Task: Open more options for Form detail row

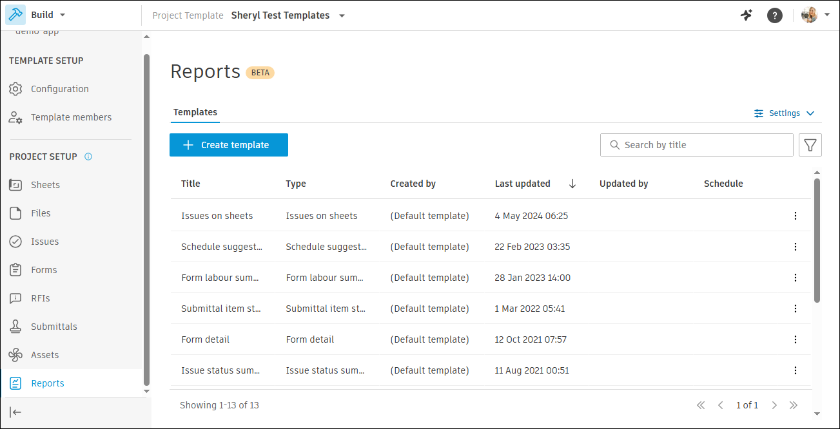Action: 795,339
